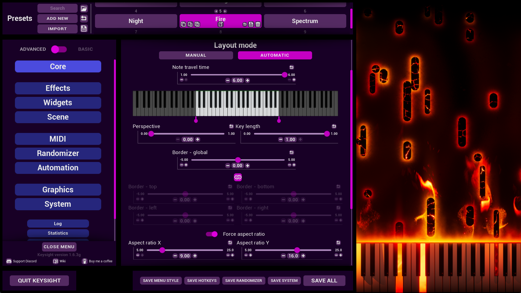Decrease Key length value with minus icon
The image size is (521, 293).
[281, 139]
